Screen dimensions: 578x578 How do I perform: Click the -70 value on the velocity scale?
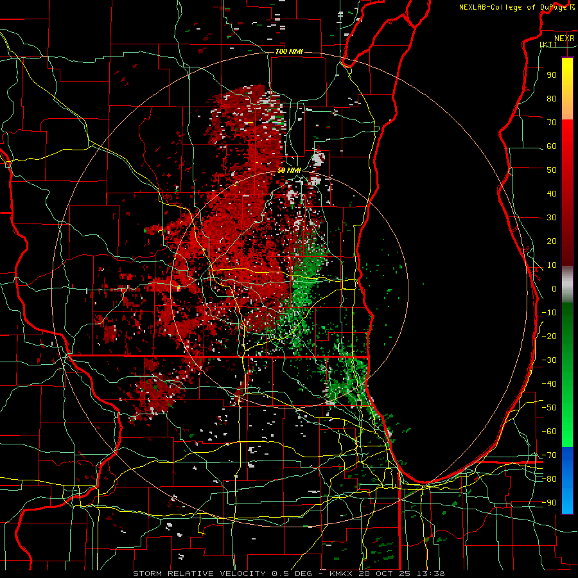[549, 455]
